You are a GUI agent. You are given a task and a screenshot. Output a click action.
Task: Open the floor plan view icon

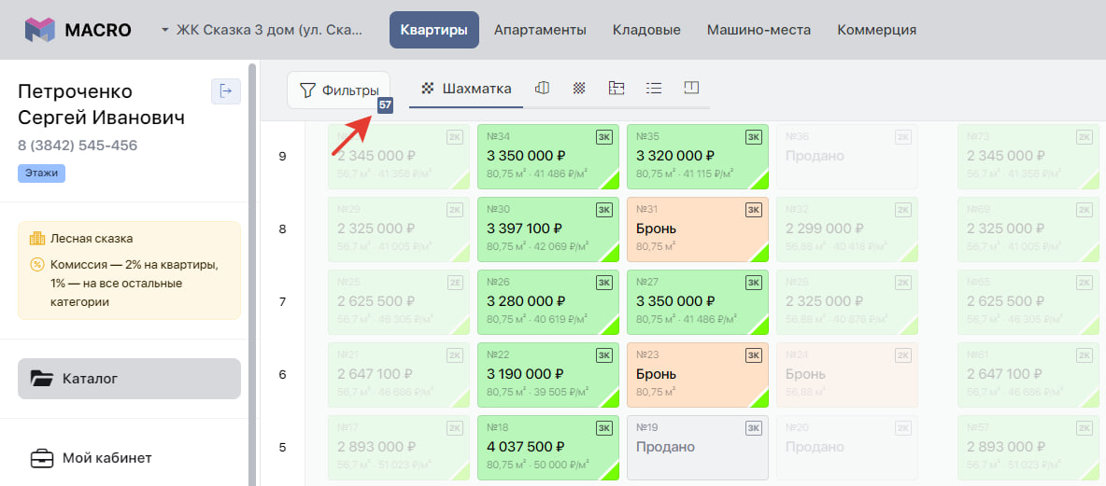pos(616,89)
